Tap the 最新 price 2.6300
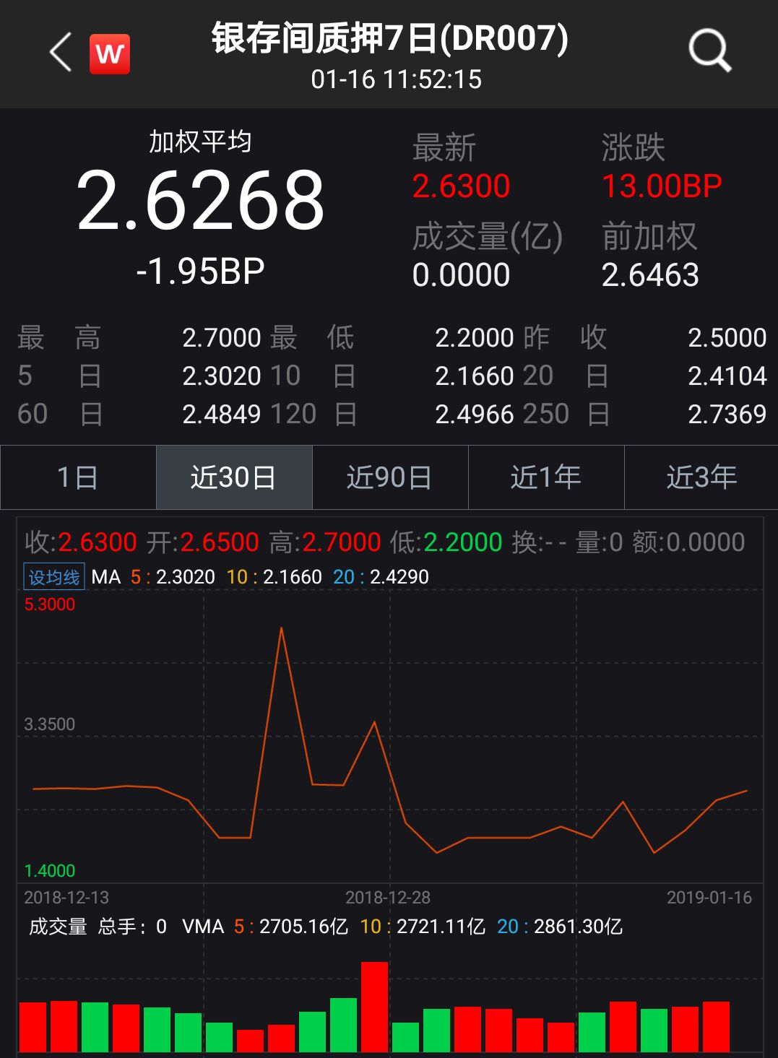Image resolution: width=778 pixels, height=1058 pixels. (x=461, y=186)
